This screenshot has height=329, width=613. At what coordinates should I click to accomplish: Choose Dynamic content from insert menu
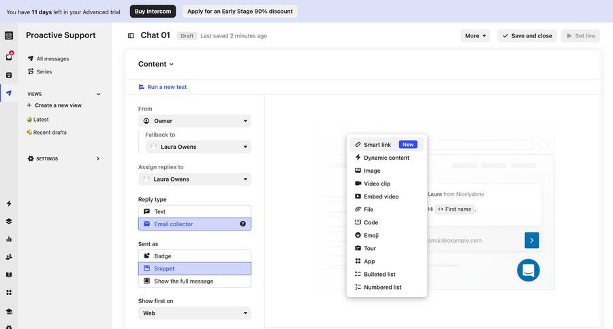click(386, 158)
